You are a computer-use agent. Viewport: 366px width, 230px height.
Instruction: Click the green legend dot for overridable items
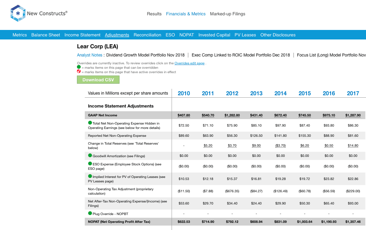(x=79, y=67)
